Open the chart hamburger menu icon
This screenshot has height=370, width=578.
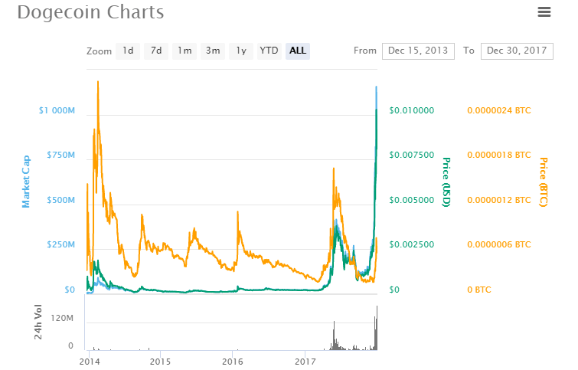tap(544, 12)
